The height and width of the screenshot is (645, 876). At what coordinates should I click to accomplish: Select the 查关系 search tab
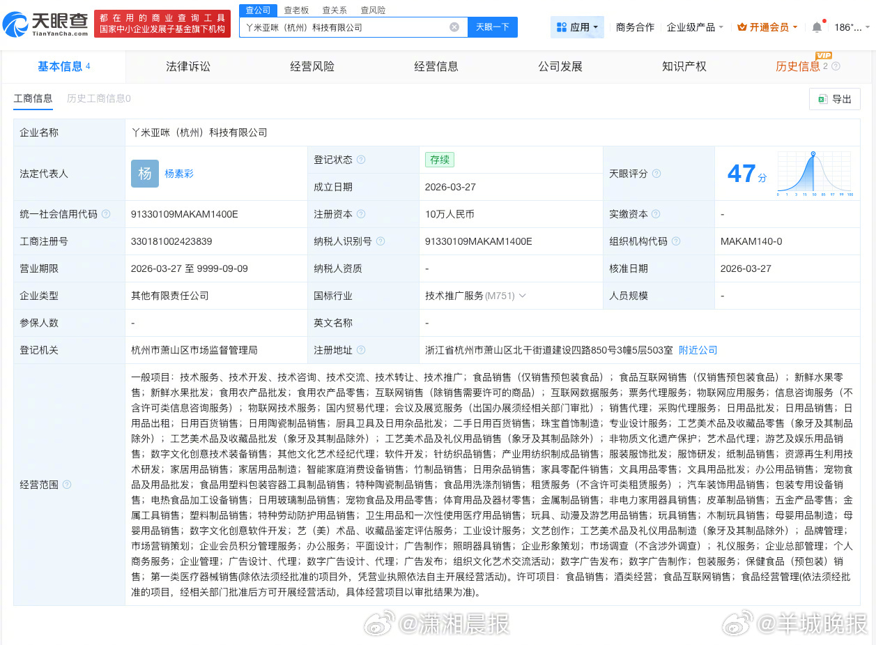pyautogui.click(x=335, y=10)
